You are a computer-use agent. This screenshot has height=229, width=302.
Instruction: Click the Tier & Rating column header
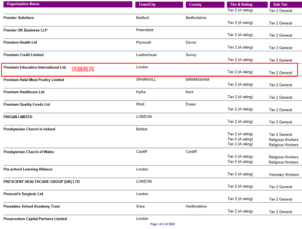pos(241,5)
